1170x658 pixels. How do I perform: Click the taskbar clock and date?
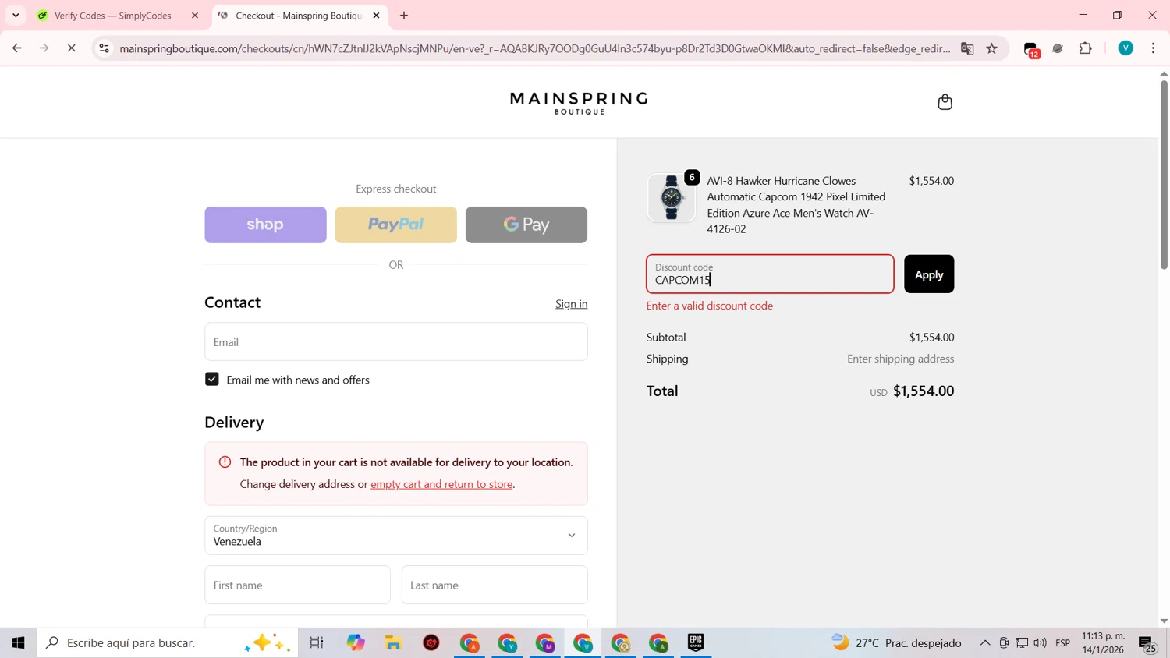[1103, 643]
